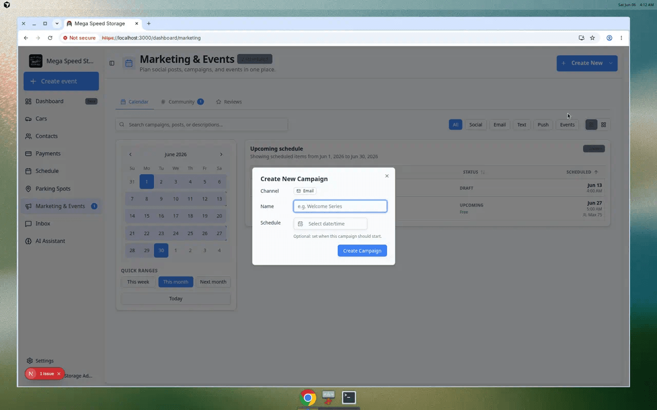Click the Mega Speed Storage logo
The width and height of the screenshot is (657, 410).
(36, 61)
